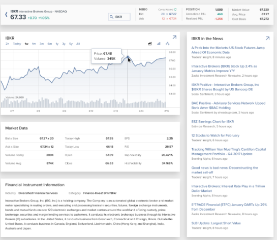Open Tracking William Von Mueffling's Cantillon article
The image size is (277, 240).
click(x=229, y=152)
